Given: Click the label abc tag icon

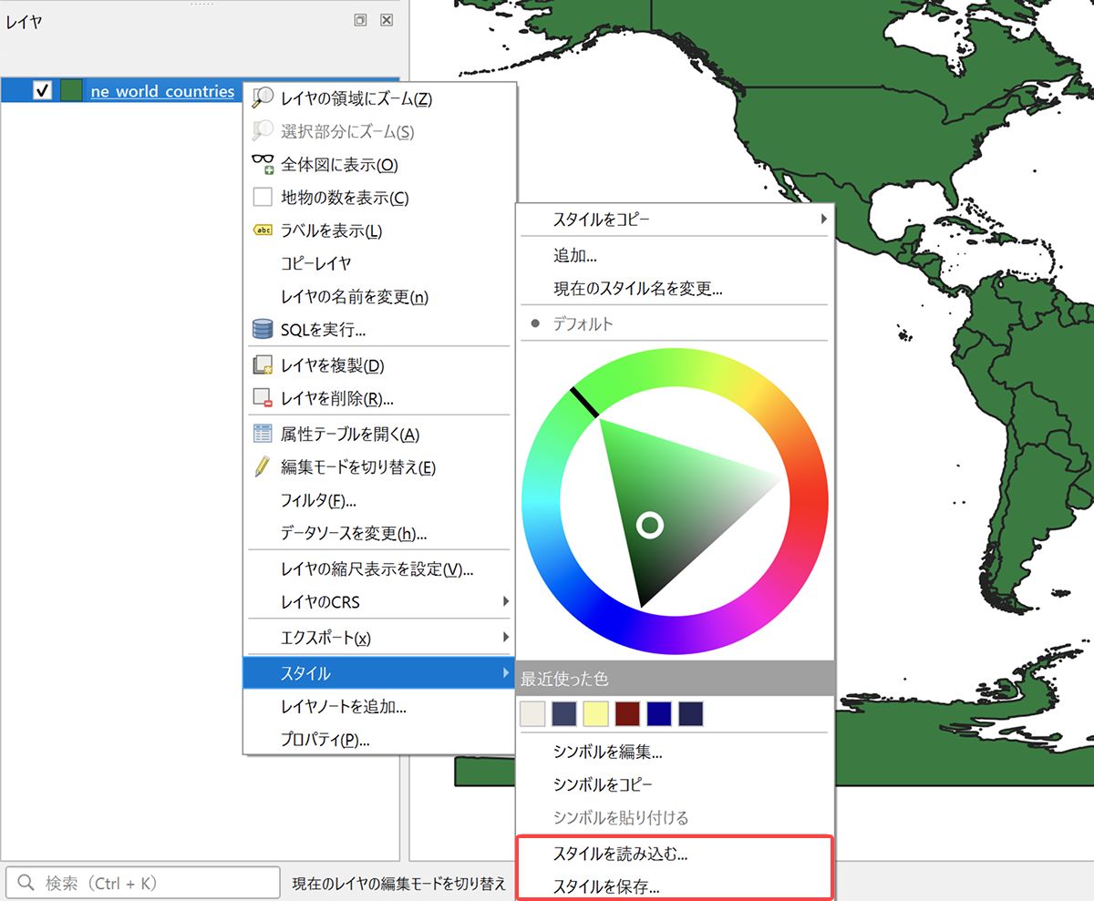Looking at the screenshot, I should 263,230.
